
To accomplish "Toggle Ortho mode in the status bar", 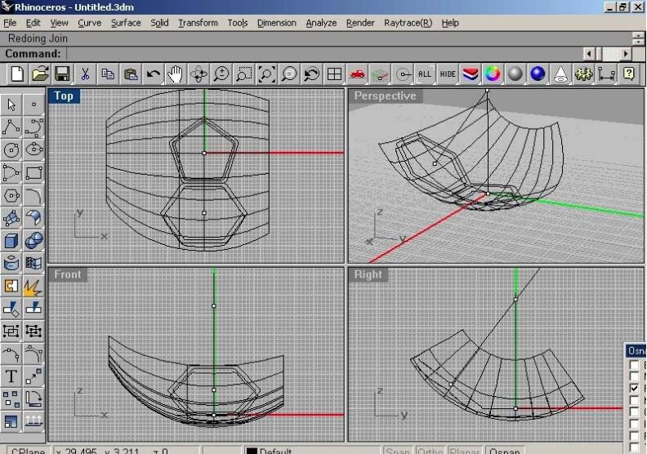I will [x=430, y=451].
